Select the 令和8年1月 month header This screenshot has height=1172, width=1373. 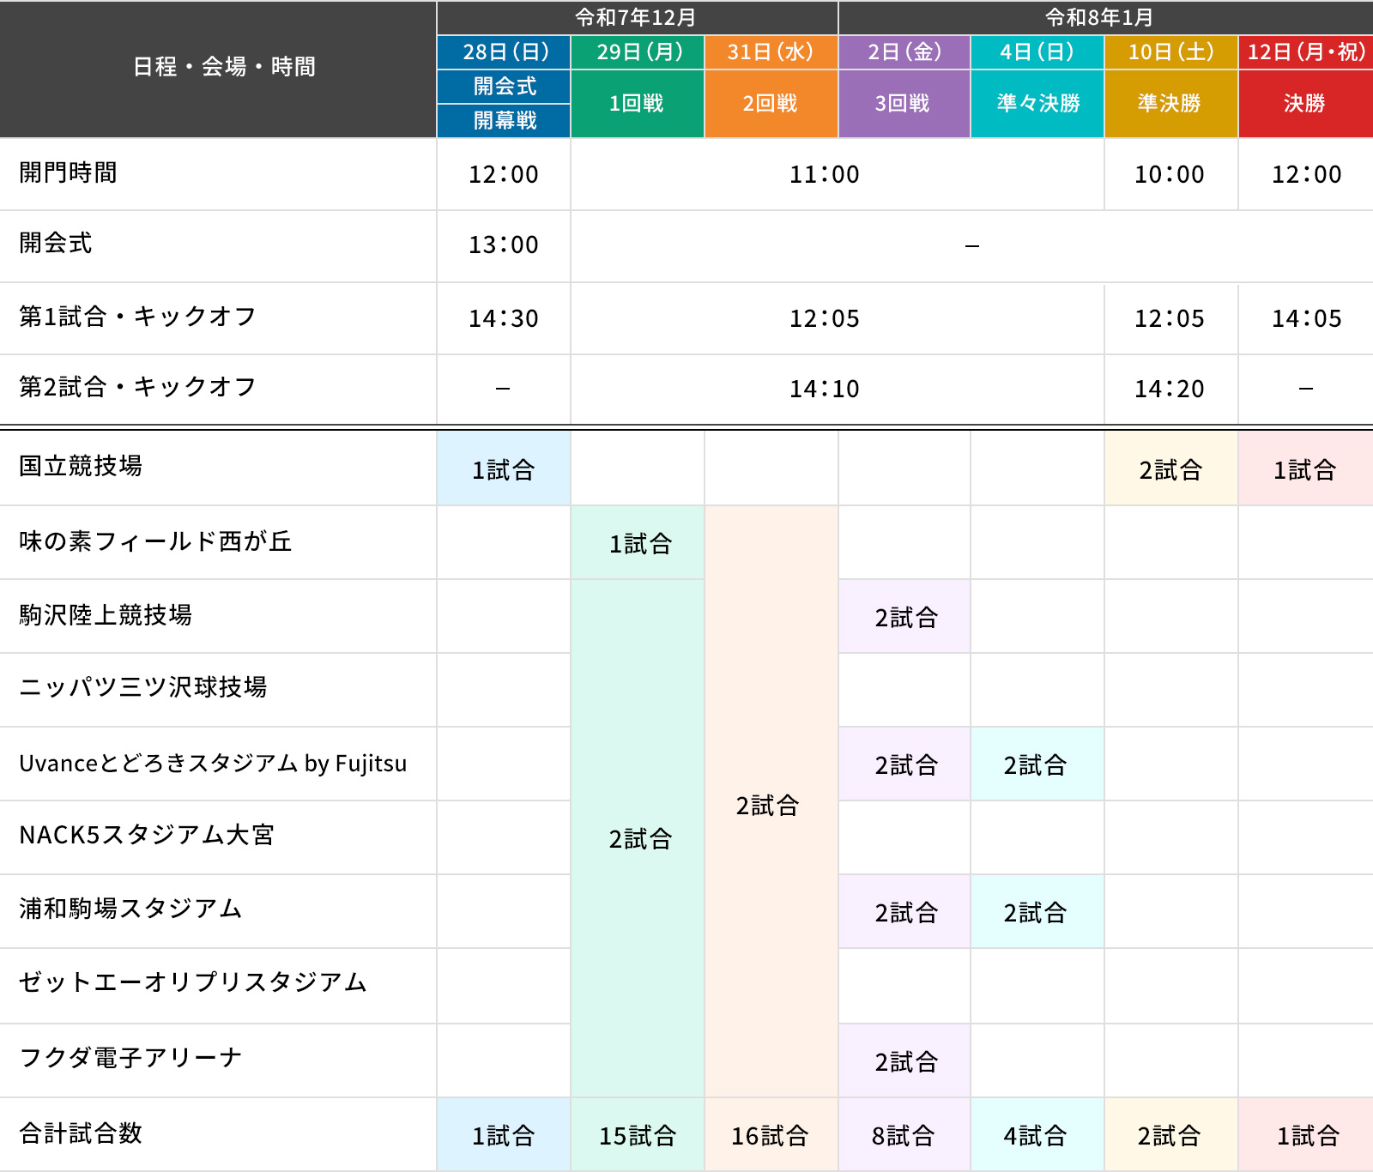tap(1105, 17)
